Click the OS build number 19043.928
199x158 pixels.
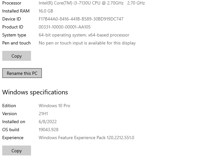49,130
